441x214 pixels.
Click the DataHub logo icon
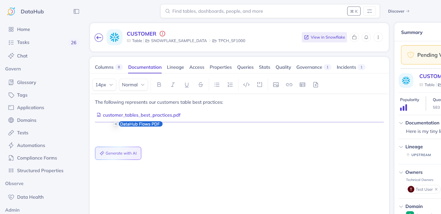click(11, 11)
